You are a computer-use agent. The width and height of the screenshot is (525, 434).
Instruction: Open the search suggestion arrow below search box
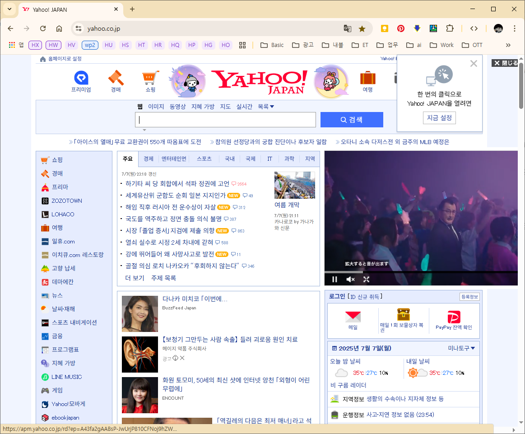144,130
